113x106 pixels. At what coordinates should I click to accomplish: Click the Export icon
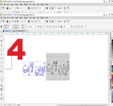[x=34, y=21]
